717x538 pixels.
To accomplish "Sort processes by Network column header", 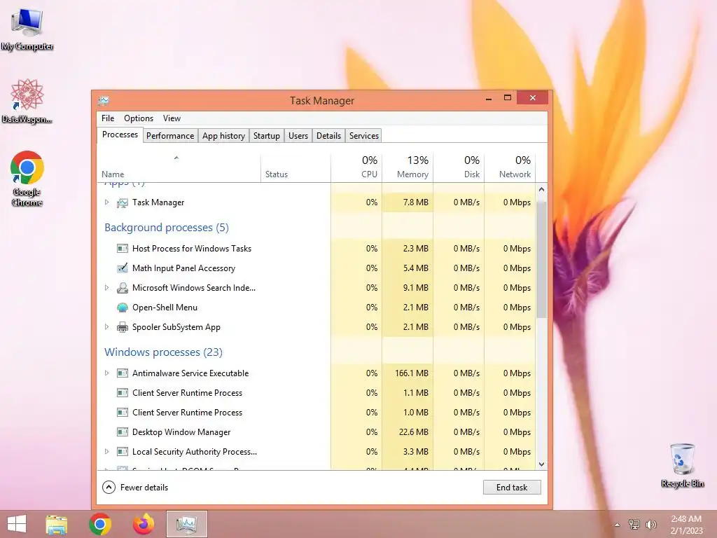I will [x=510, y=167].
